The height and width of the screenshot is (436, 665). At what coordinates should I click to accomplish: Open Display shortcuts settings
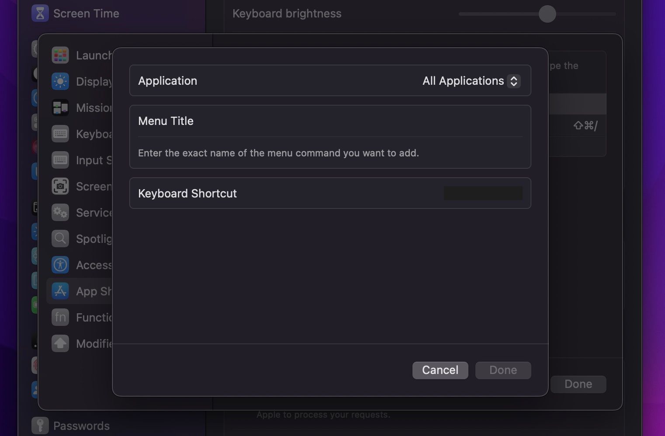pos(60,81)
